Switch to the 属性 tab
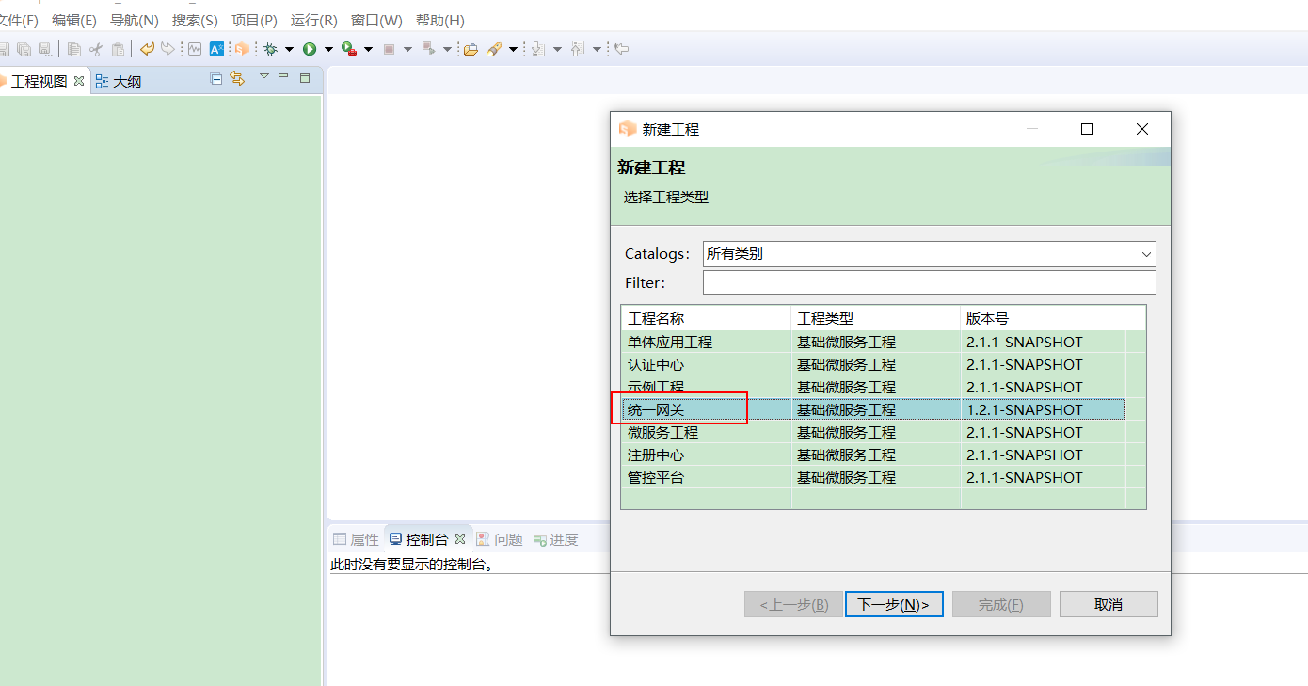Viewport: 1308px width, 686px height. (356, 539)
